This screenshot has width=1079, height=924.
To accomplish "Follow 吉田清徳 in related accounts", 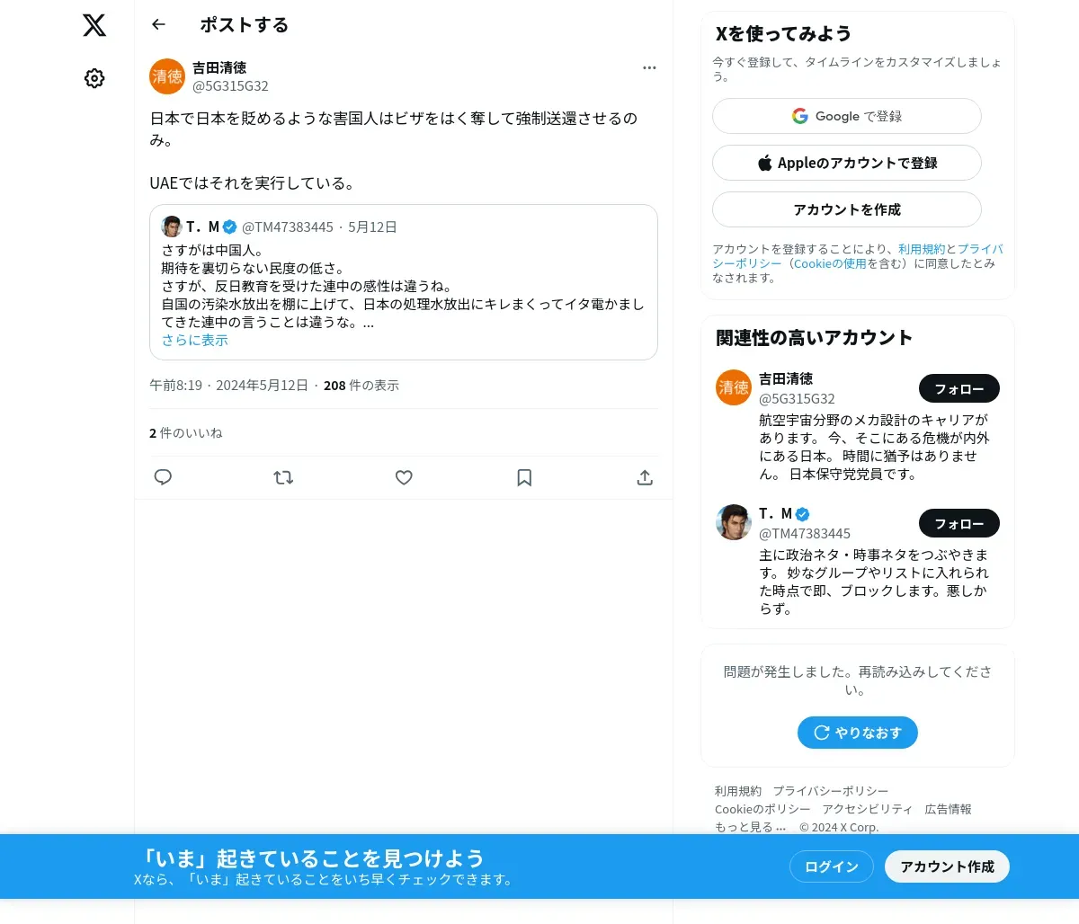I will tap(959, 388).
